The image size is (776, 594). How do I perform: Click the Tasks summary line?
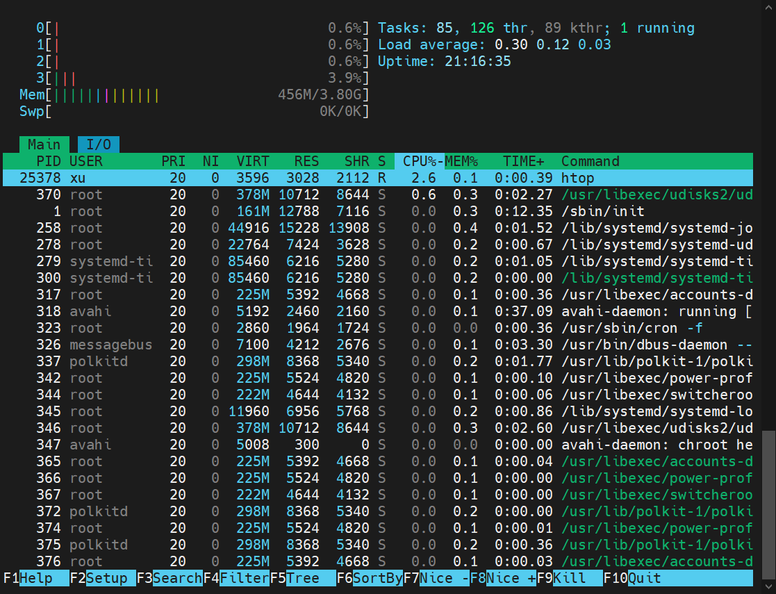pyautogui.click(x=536, y=28)
